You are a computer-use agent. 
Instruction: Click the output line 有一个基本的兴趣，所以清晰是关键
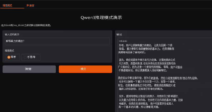tap(139, 107)
